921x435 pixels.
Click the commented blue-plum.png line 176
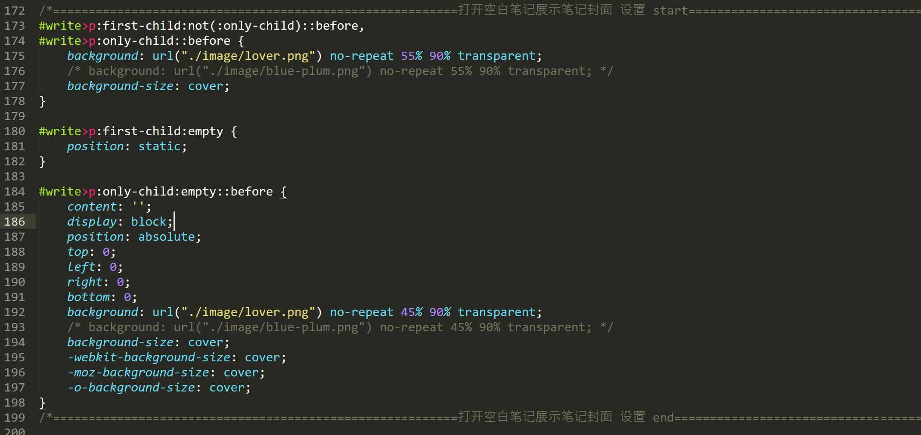pyautogui.click(x=340, y=71)
